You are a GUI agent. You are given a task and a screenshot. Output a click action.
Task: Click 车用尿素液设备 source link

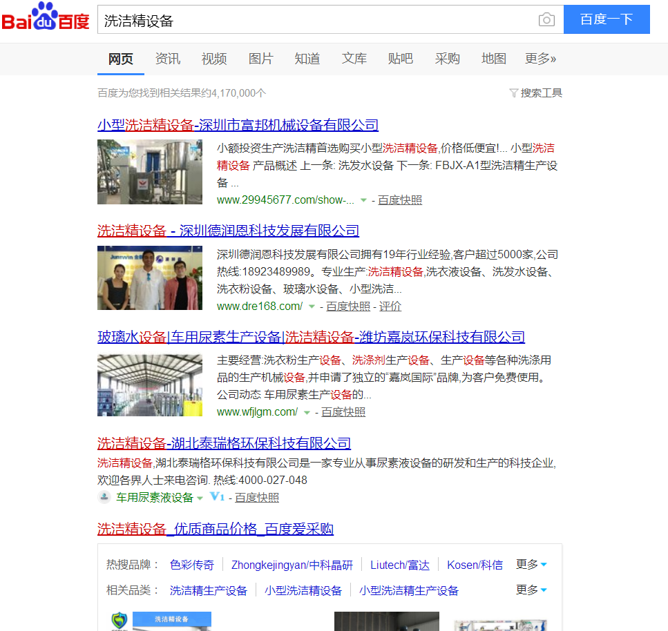tap(155, 498)
